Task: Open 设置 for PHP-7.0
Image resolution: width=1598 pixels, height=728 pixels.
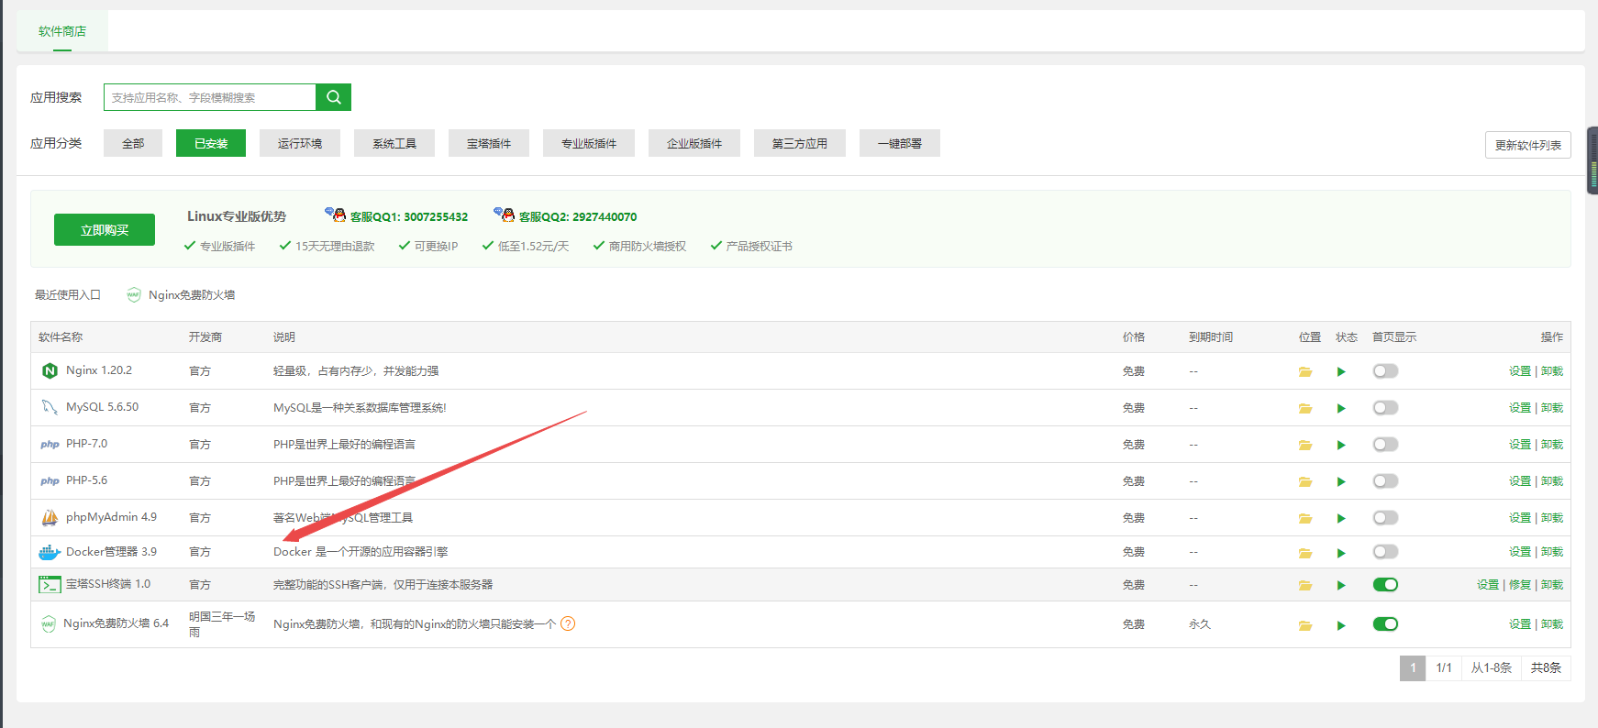Action: click(1520, 445)
